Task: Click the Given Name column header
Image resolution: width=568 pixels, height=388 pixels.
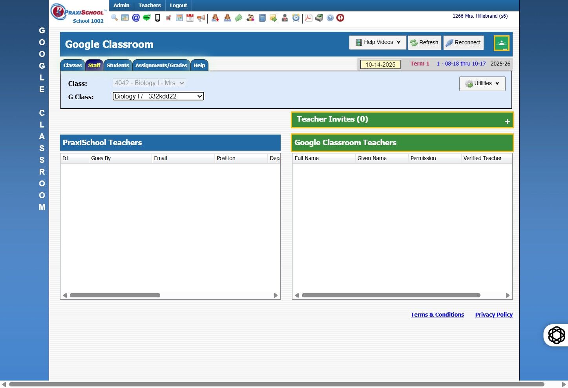Action: coord(382,158)
